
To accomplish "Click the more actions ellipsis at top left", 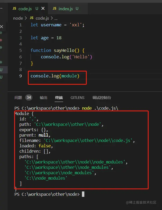I will click(x=1, y=8).
